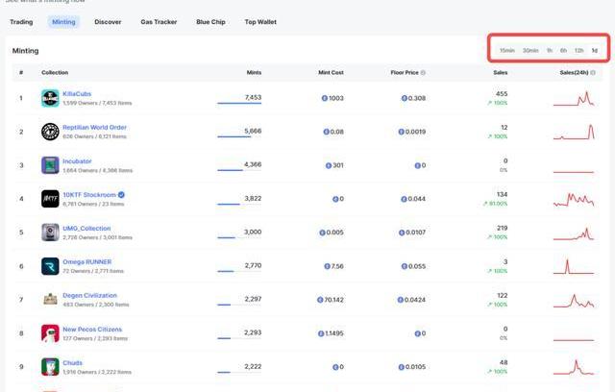This screenshot has height=392, width=615.
Task: Click the Omega RUNNER logo icon
Action: pyautogui.click(x=50, y=266)
